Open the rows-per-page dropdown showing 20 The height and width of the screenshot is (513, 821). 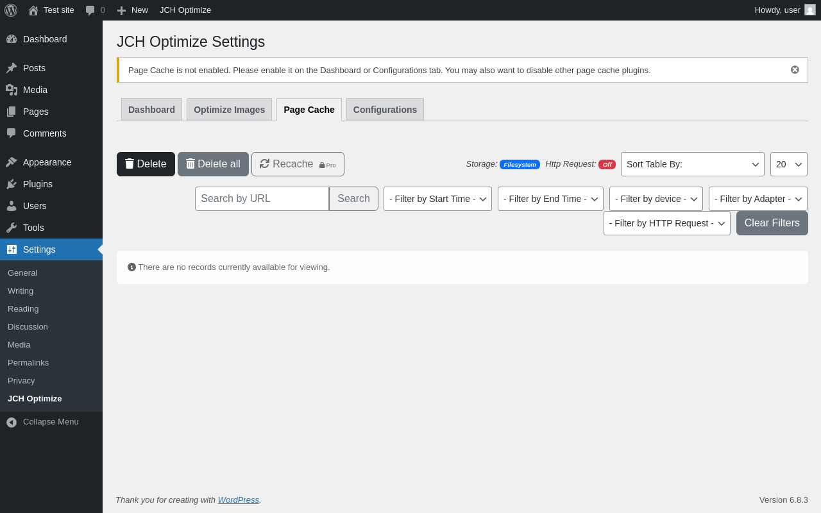click(789, 164)
